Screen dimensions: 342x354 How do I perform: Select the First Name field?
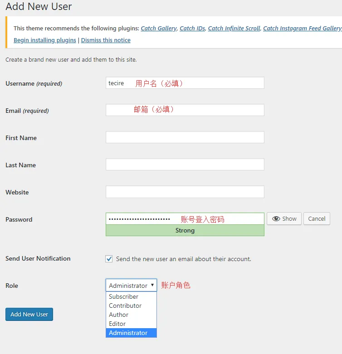point(185,137)
